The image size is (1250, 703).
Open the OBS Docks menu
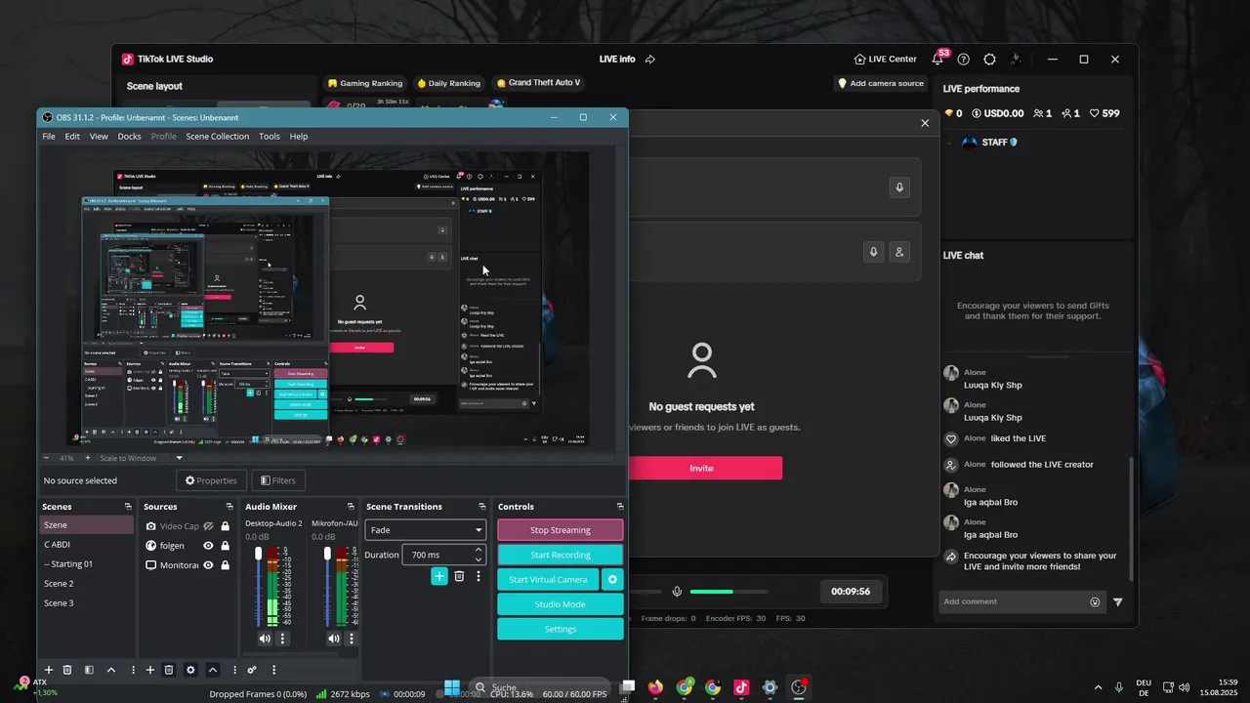pyautogui.click(x=130, y=137)
